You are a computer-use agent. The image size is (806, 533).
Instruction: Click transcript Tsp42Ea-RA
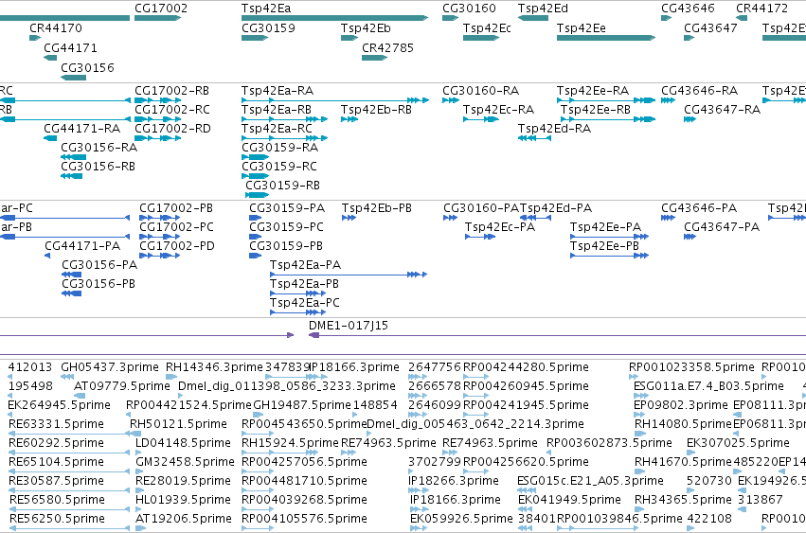[x=278, y=91]
